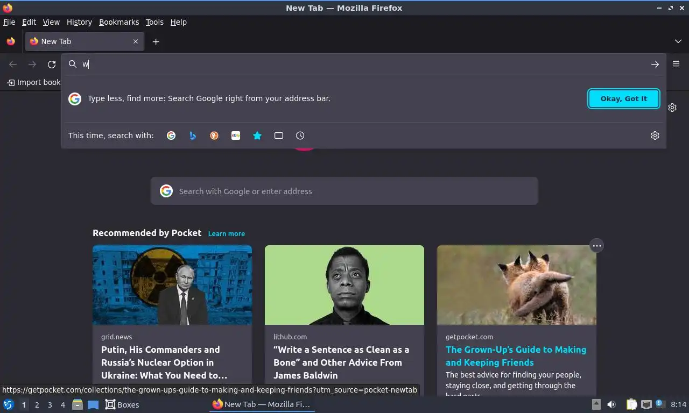Click the Okay, Got It button
The width and height of the screenshot is (689, 413).
pyautogui.click(x=624, y=98)
